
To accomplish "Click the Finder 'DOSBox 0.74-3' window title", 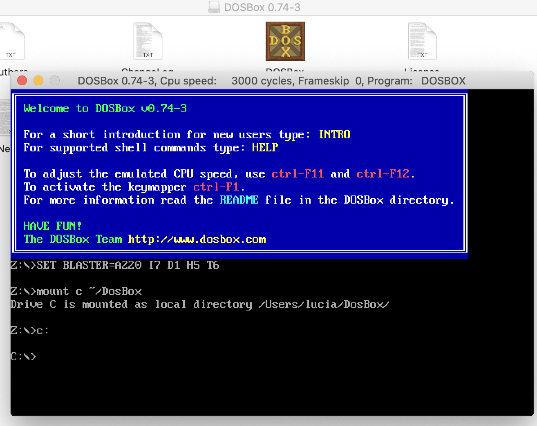I will point(262,7).
